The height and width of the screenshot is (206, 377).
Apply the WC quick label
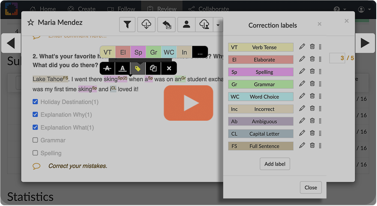pyautogui.click(x=169, y=52)
